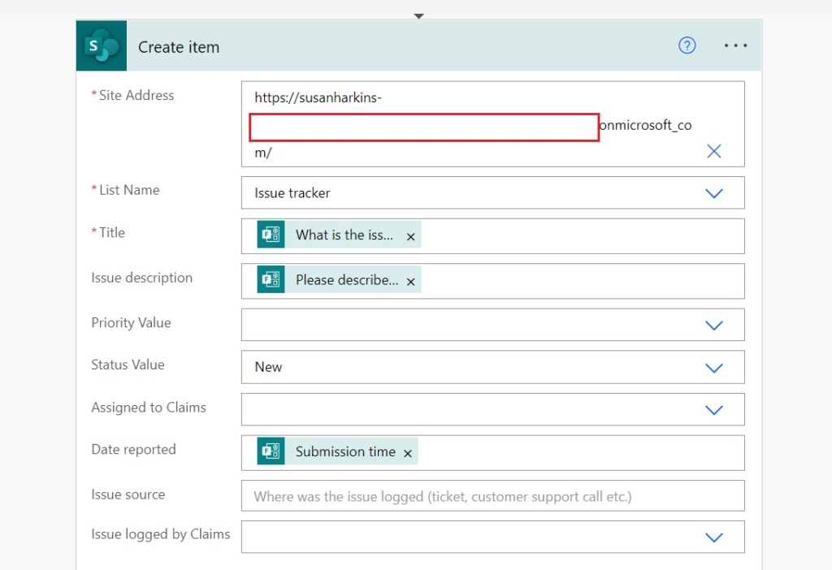
Task: Clear the Site Address using the X icon
Action: click(713, 150)
